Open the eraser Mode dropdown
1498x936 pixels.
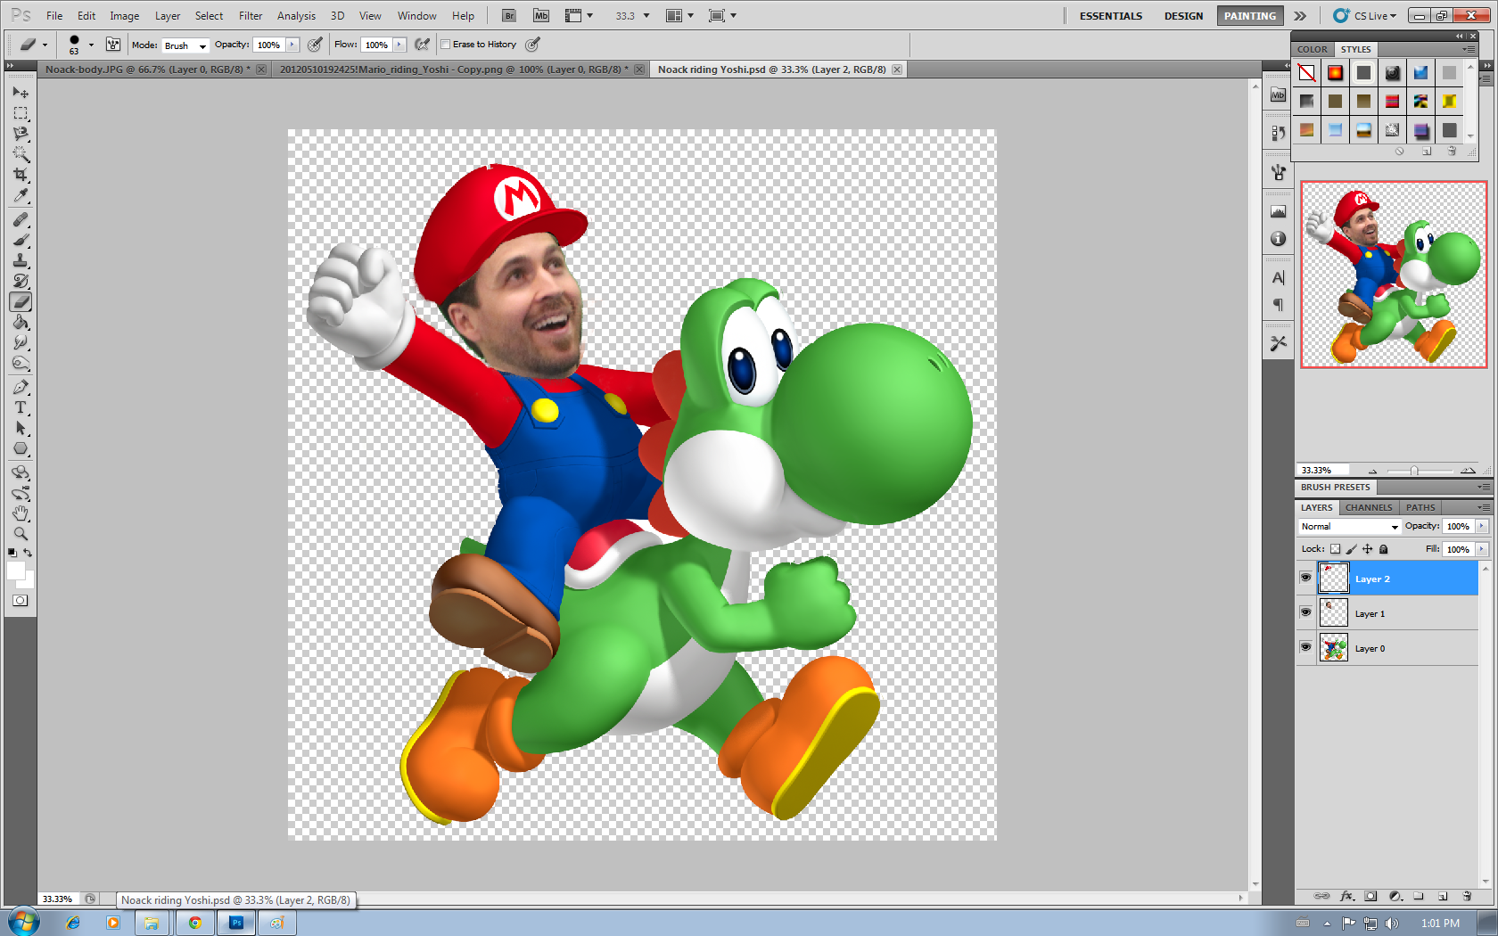(x=185, y=45)
